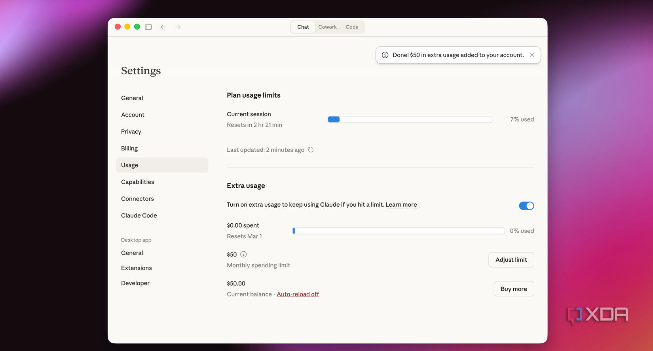The image size is (653, 351).
Task: Click the info icon beside $50 limit
Action: pyautogui.click(x=243, y=255)
